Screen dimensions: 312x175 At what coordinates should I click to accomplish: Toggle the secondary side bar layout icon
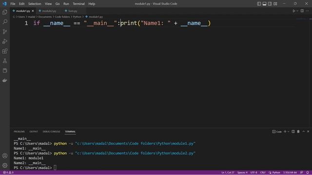point(270,4)
